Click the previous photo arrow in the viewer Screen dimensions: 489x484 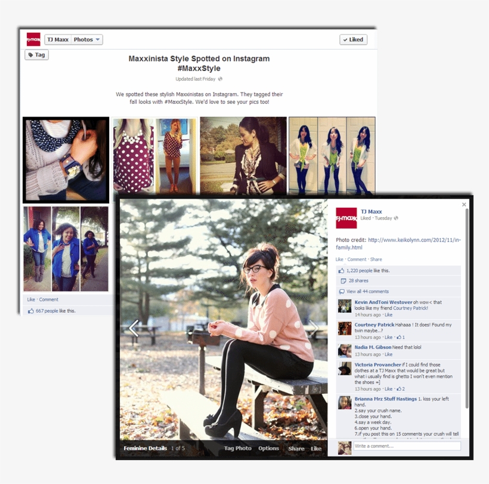click(135, 329)
